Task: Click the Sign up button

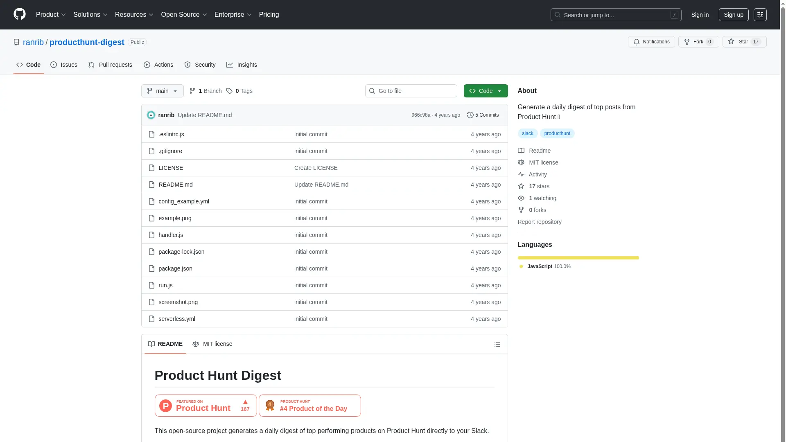Action: pyautogui.click(x=733, y=15)
